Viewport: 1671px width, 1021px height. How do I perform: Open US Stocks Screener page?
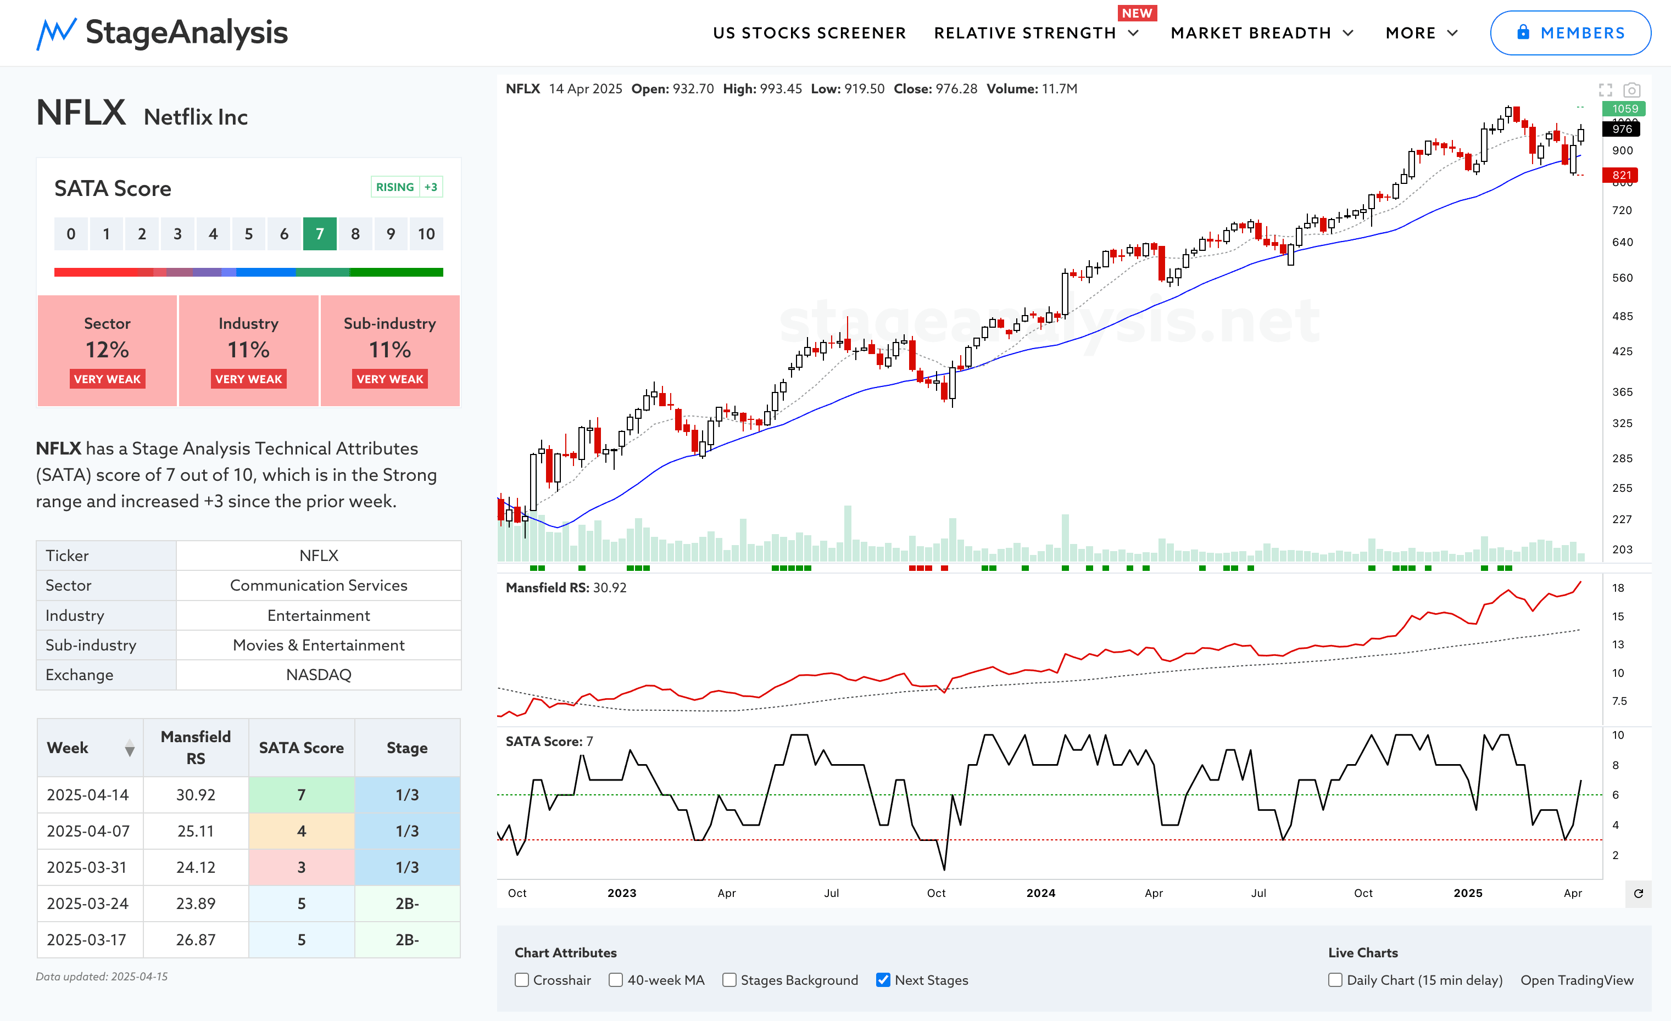[x=809, y=33]
